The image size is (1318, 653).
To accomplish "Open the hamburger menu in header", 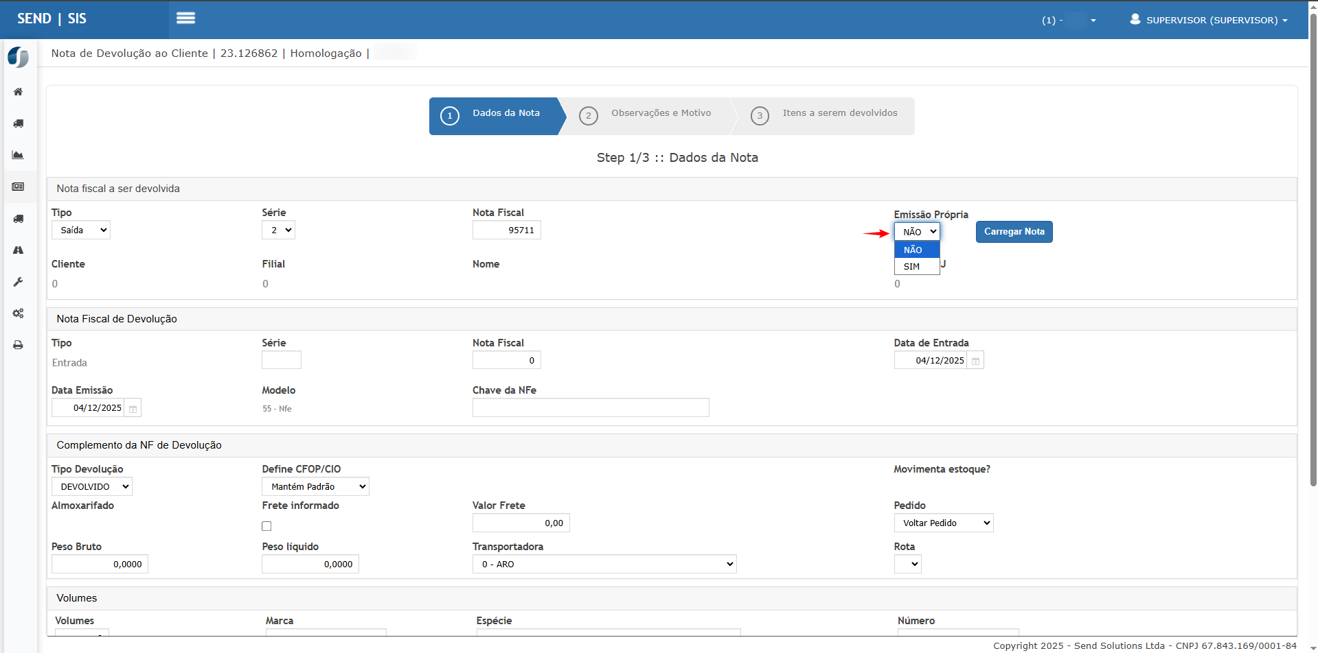I will click(185, 19).
